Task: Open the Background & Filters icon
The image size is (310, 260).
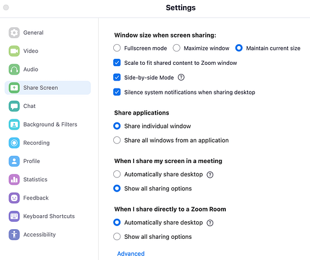Action: coord(14,124)
